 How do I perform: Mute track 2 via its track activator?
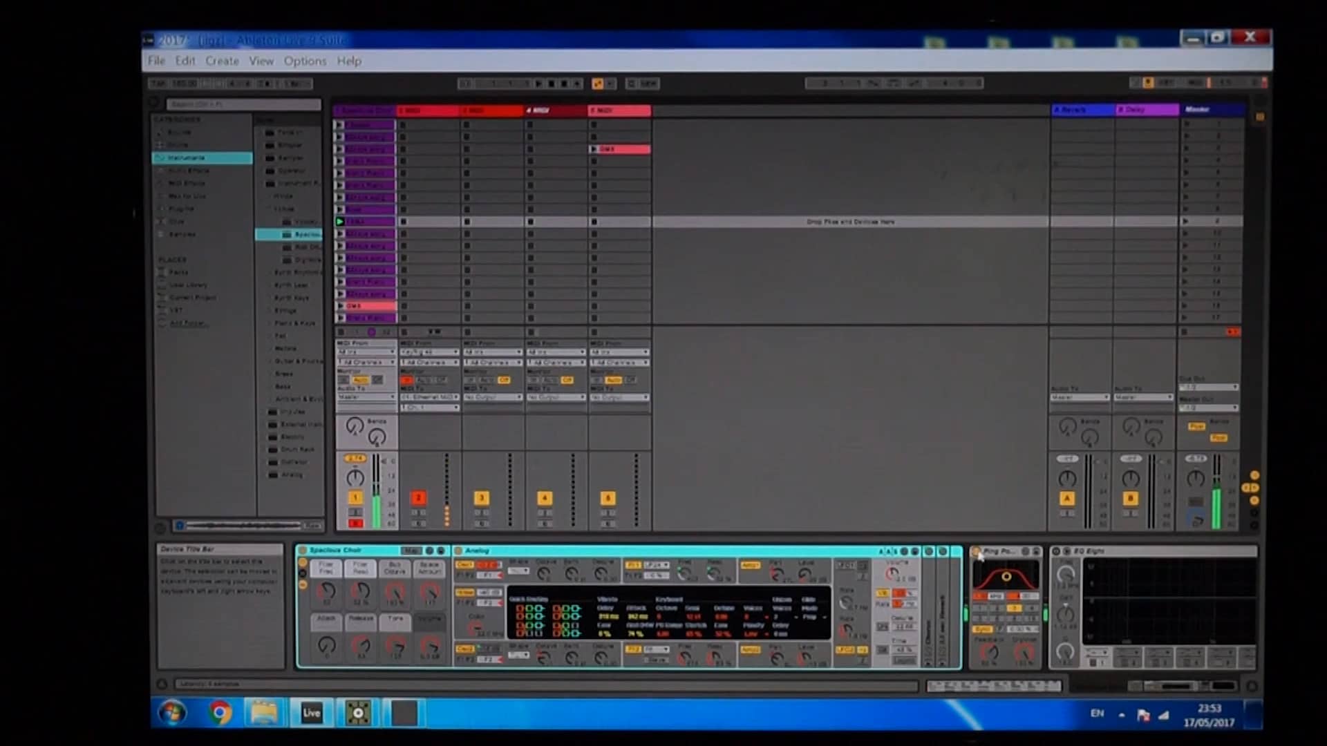pyautogui.click(x=419, y=497)
